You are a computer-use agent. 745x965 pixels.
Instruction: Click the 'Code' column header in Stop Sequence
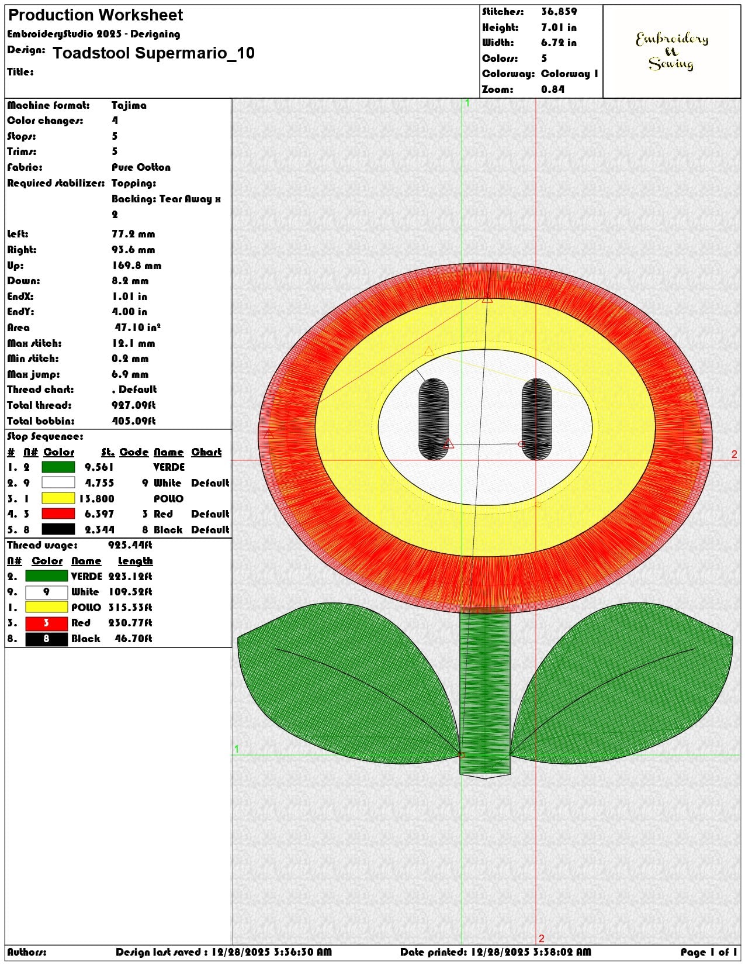click(x=134, y=452)
